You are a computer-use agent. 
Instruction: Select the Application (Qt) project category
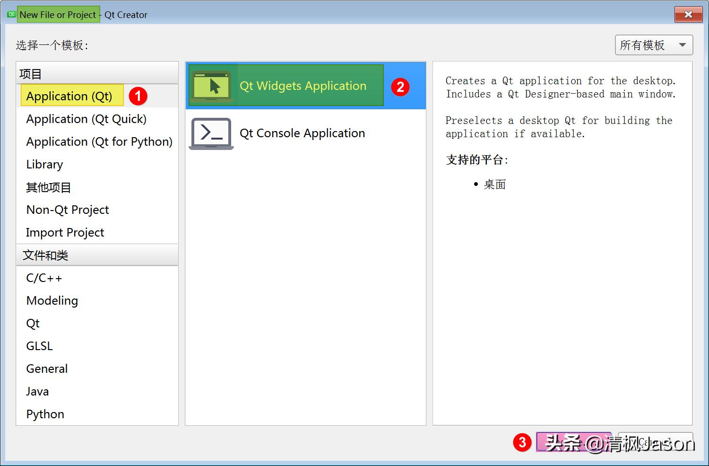71,96
